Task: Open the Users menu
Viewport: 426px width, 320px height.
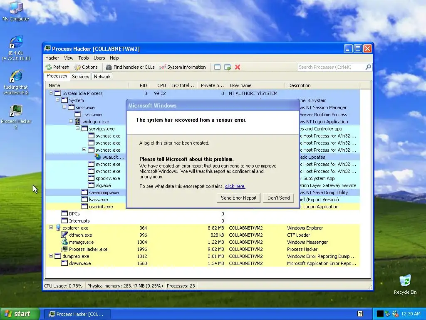Action: pyautogui.click(x=99, y=58)
